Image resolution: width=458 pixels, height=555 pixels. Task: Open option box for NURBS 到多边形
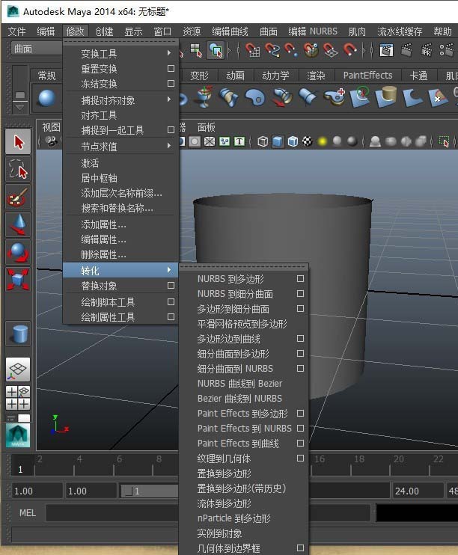point(300,279)
